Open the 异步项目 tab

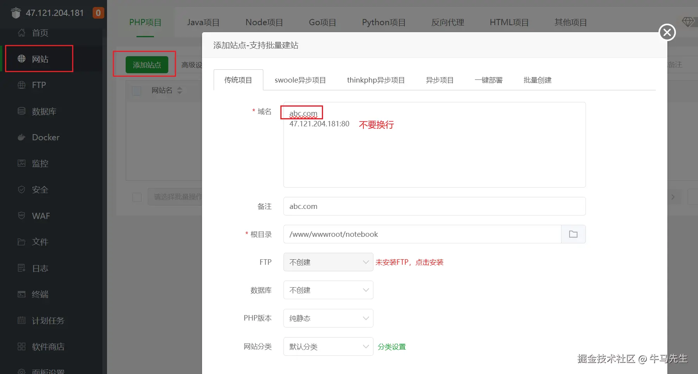pyautogui.click(x=440, y=80)
